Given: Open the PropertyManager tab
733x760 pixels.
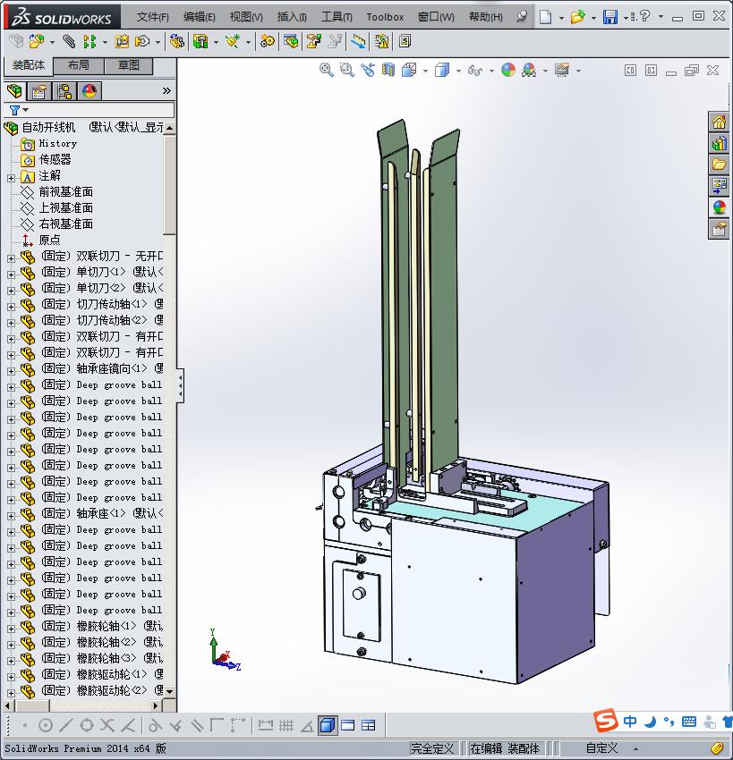Looking at the screenshot, I should (39, 91).
